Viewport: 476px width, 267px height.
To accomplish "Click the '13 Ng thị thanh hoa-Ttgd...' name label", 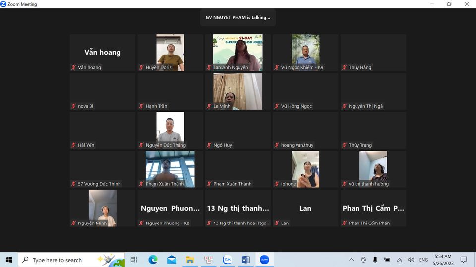I will pyautogui.click(x=241, y=223).
